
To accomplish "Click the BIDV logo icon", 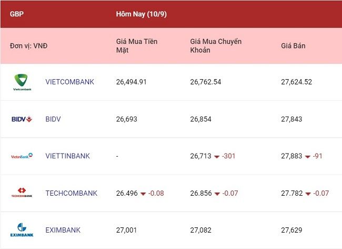I will 22,119.
